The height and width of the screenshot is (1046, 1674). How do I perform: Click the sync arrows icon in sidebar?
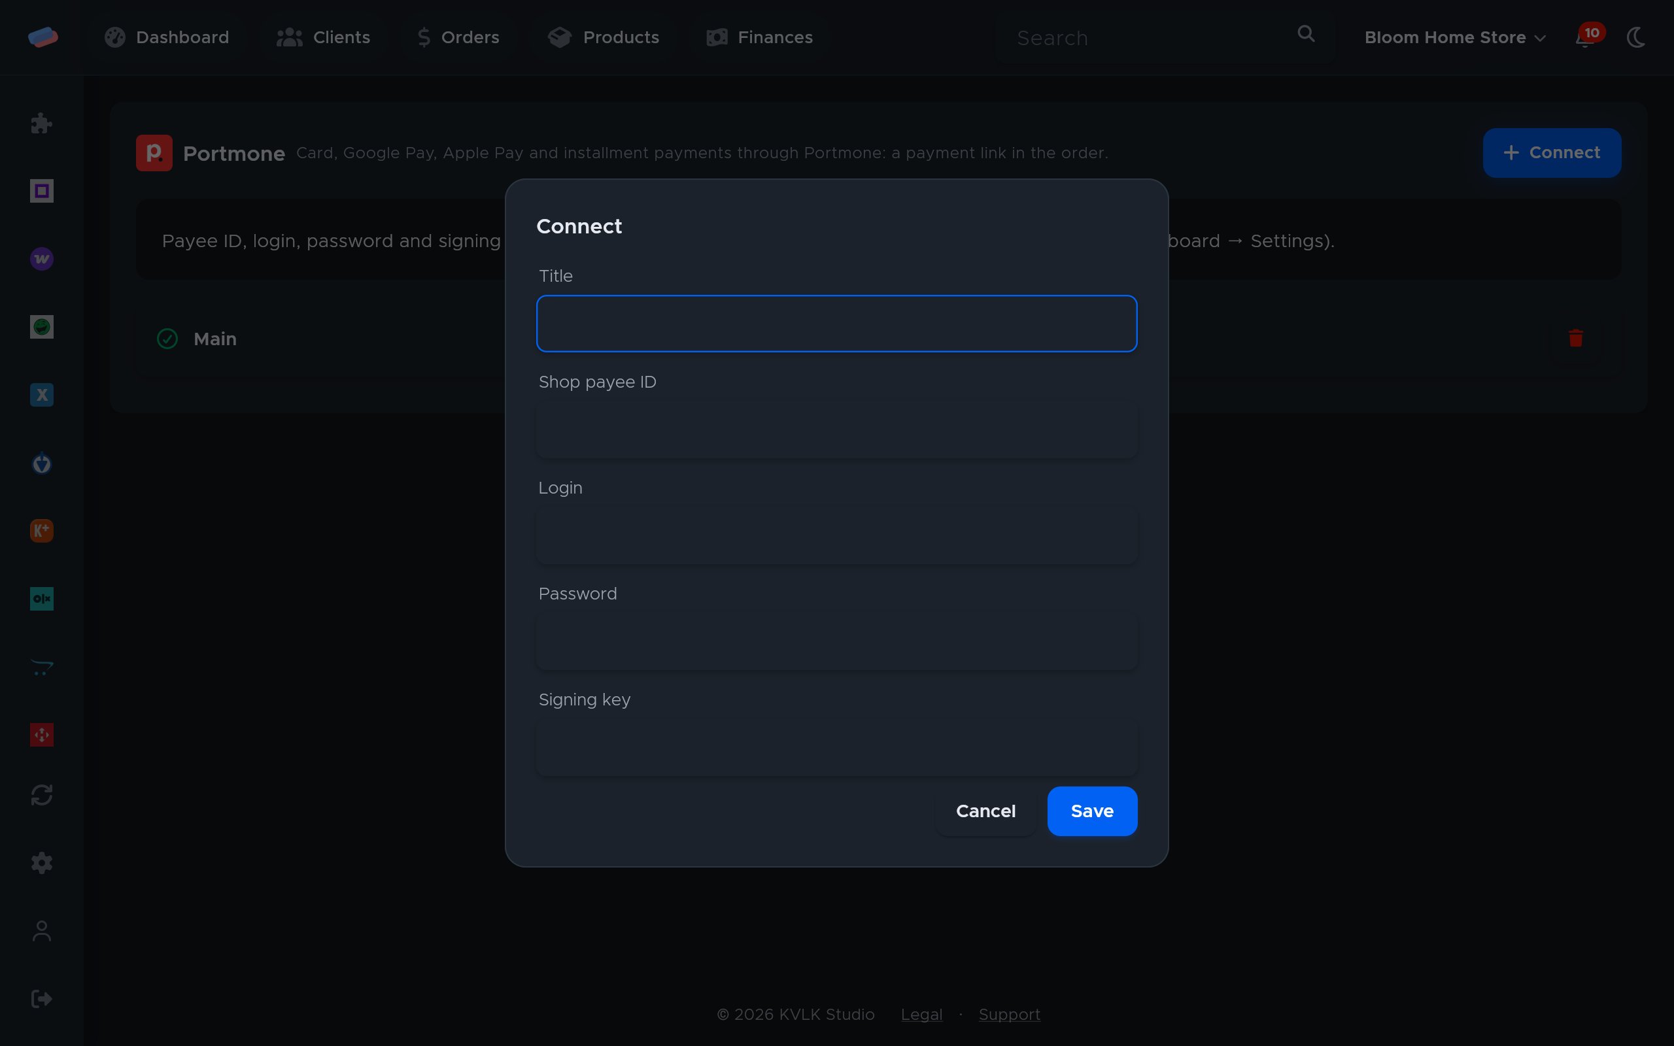(41, 795)
